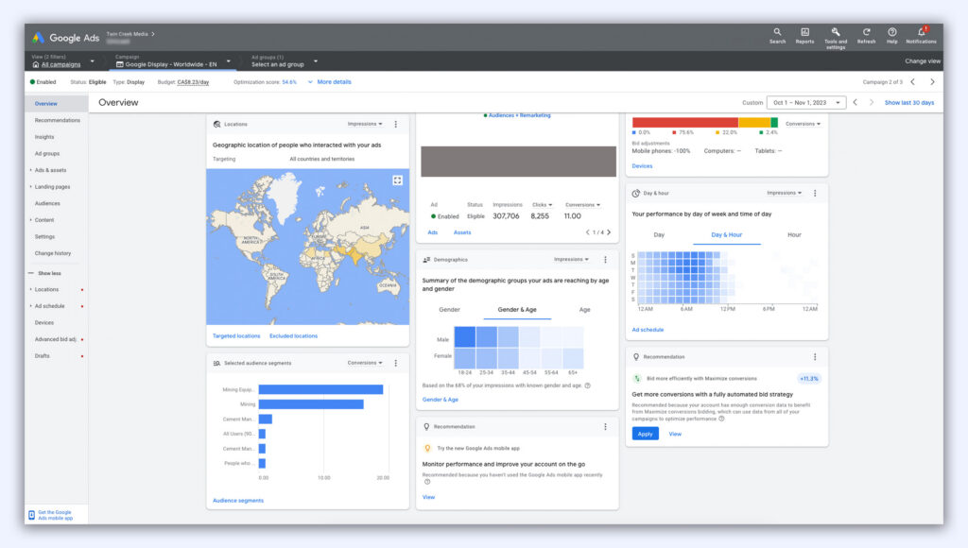Screen dimensions: 968x548
Task: Open audience segments Conversions metric dropdown
Action: pyautogui.click(x=365, y=363)
